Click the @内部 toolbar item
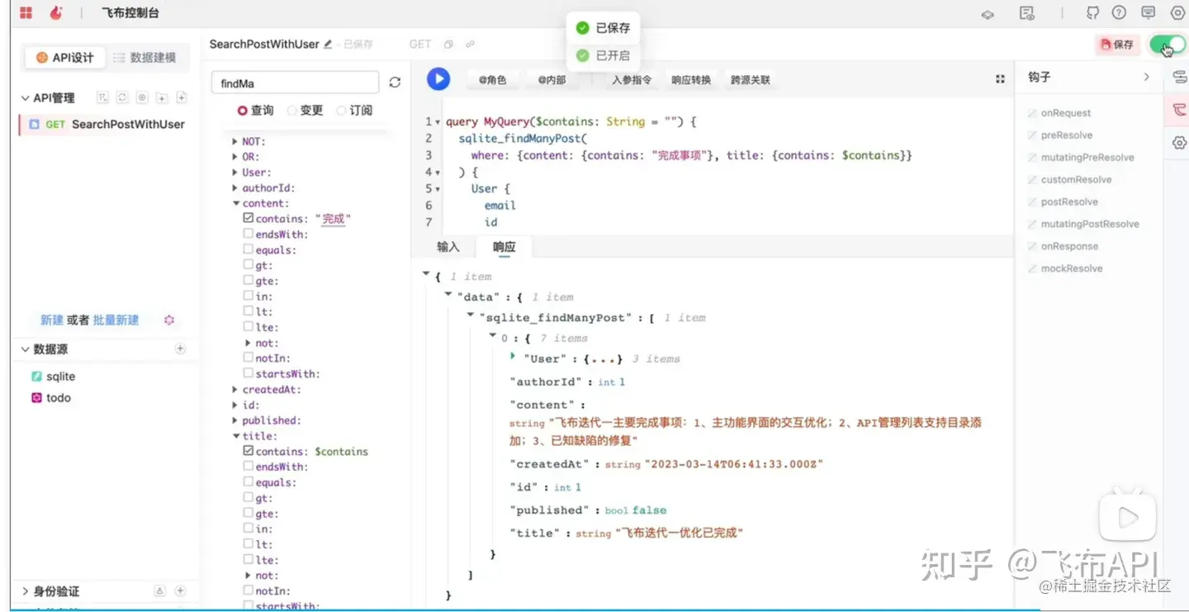 [x=552, y=80]
